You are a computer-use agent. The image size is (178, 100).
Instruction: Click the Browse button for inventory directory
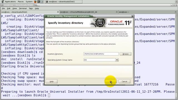tap(125, 54)
